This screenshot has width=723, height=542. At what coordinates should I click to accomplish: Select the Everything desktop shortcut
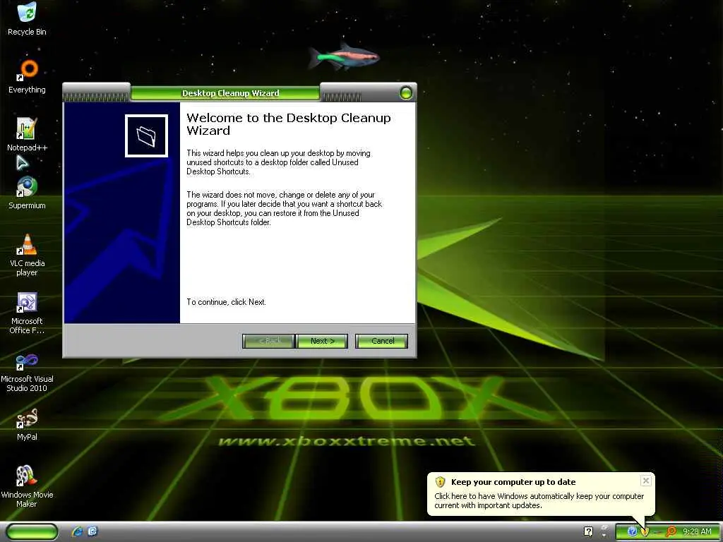coord(28,76)
